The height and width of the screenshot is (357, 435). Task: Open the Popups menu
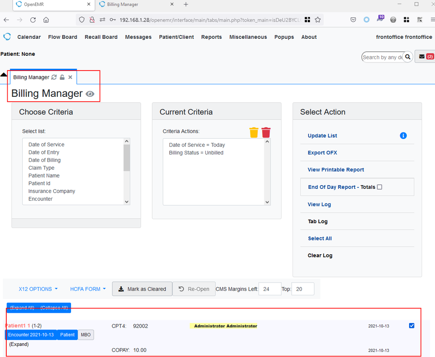pos(284,37)
